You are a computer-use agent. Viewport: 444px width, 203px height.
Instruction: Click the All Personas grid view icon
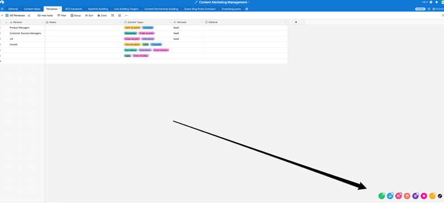(x=7, y=15)
